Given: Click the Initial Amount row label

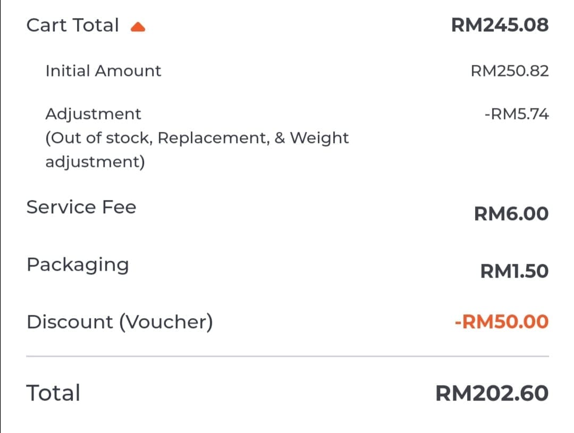Looking at the screenshot, I should [x=103, y=71].
